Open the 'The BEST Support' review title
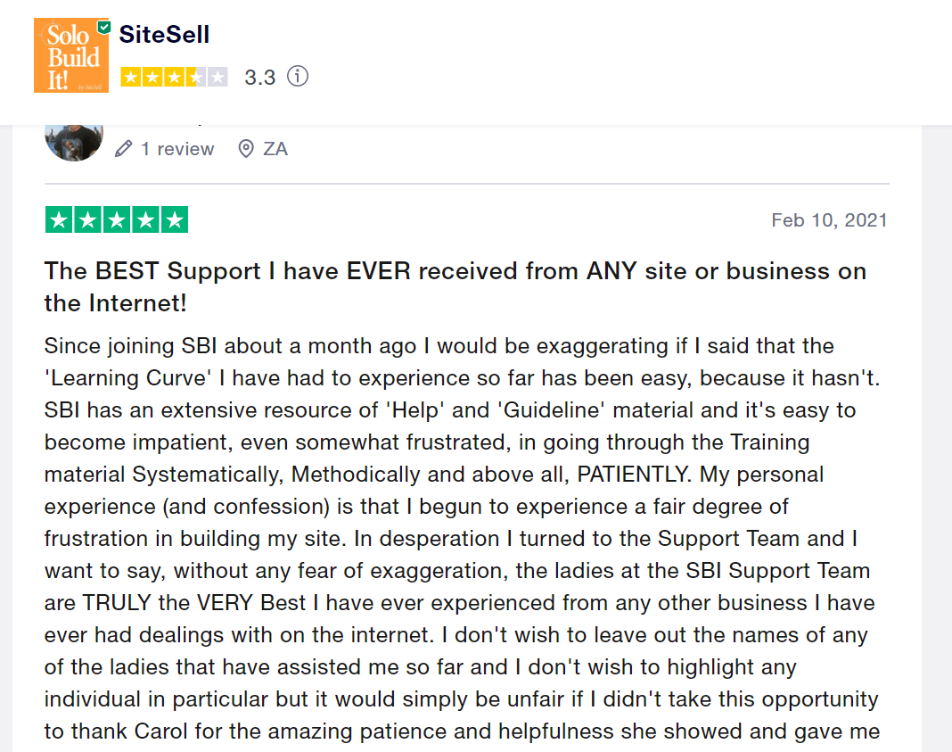The width and height of the screenshot is (952, 752). 455,286
